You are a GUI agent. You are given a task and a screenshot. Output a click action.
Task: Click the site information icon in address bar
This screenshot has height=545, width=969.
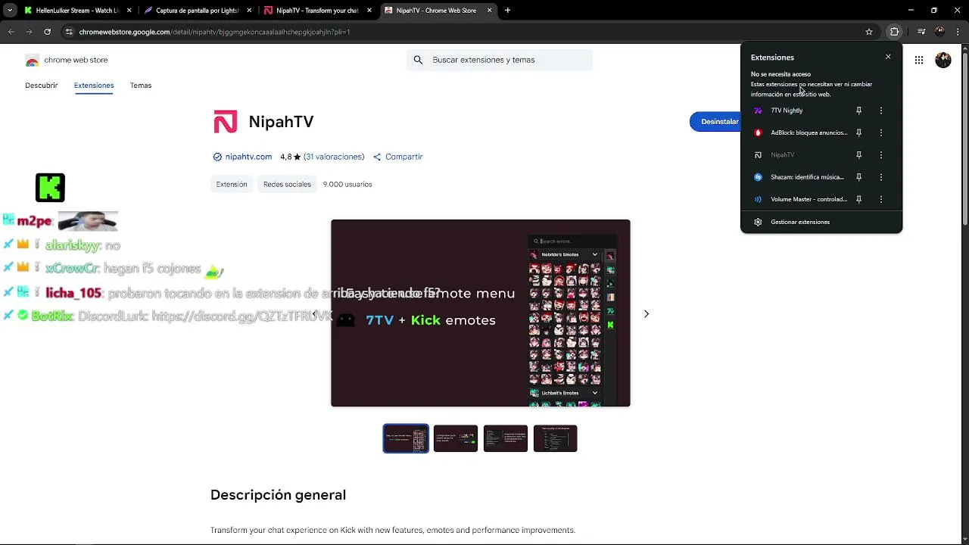pyautogui.click(x=69, y=32)
